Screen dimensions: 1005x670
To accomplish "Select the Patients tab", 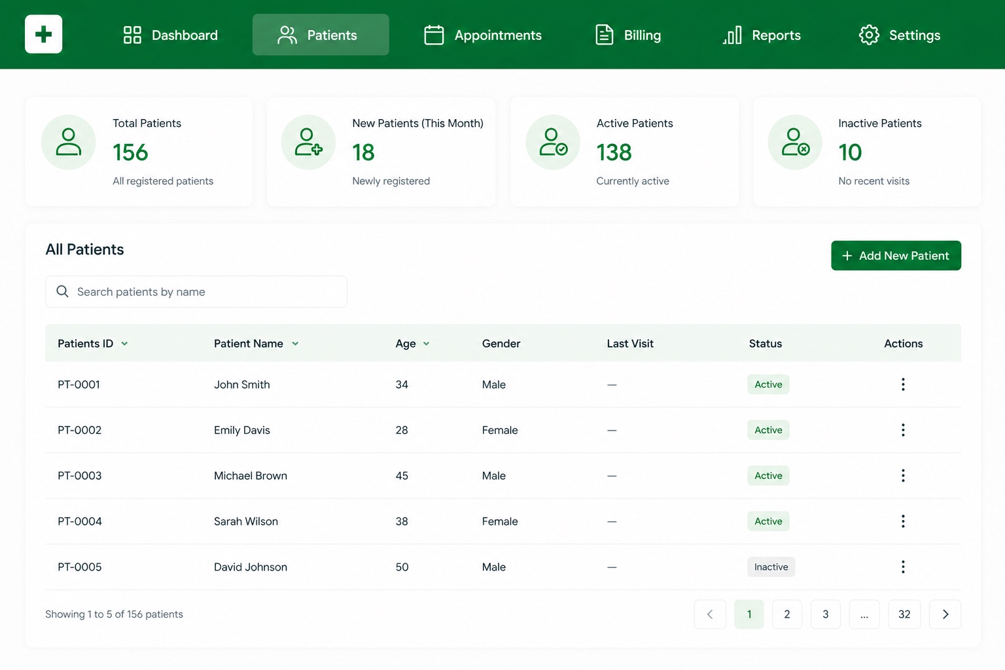I will pos(321,35).
